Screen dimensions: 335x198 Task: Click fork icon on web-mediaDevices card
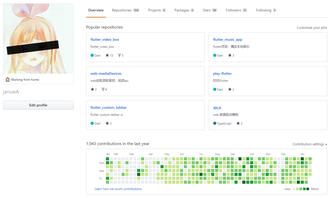[x=103, y=89]
